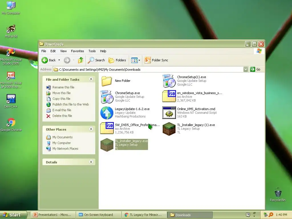Expand the address bar dropdown

246,69
